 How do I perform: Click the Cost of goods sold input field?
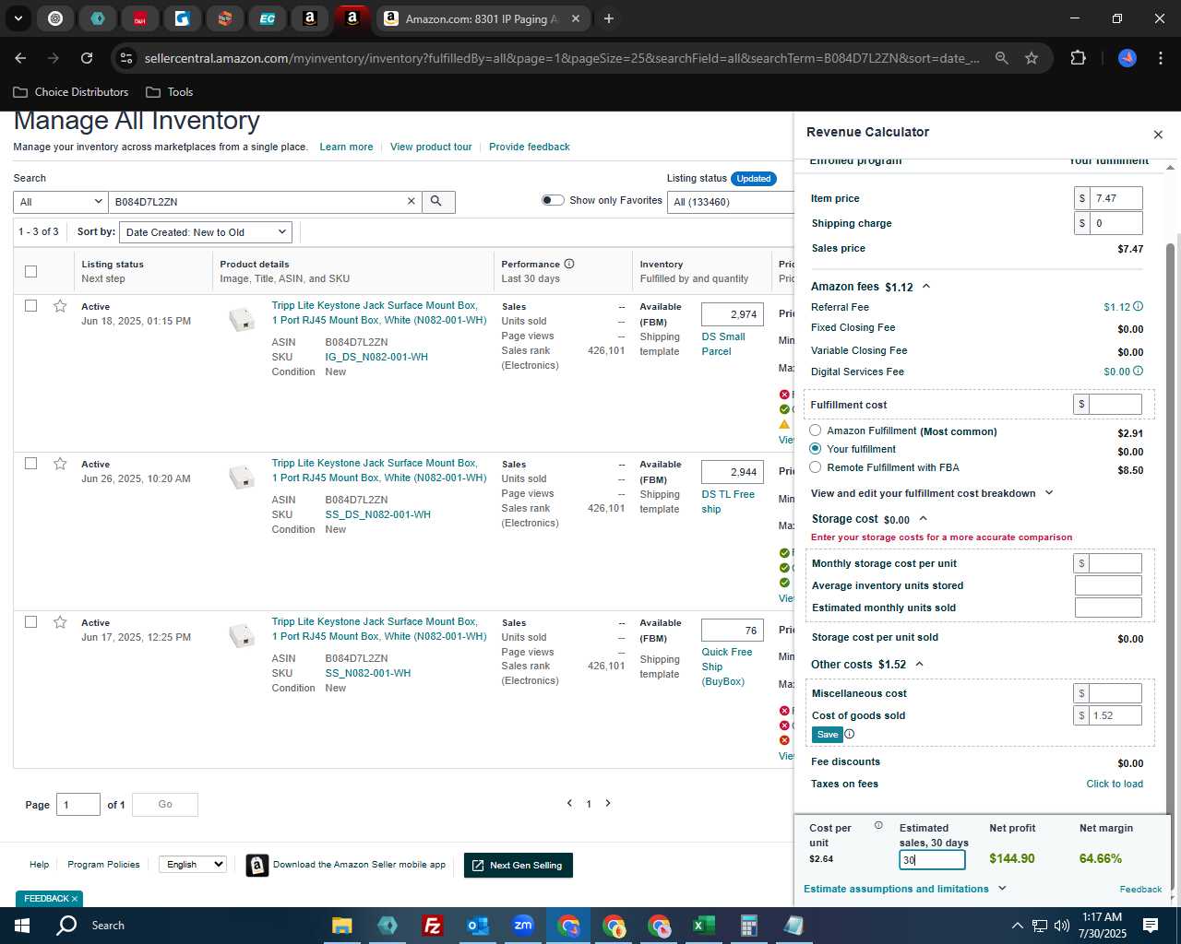[1115, 715]
